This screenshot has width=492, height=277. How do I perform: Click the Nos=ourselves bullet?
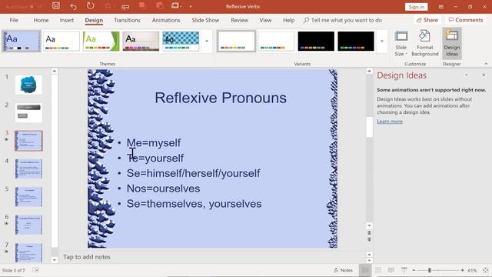click(163, 189)
